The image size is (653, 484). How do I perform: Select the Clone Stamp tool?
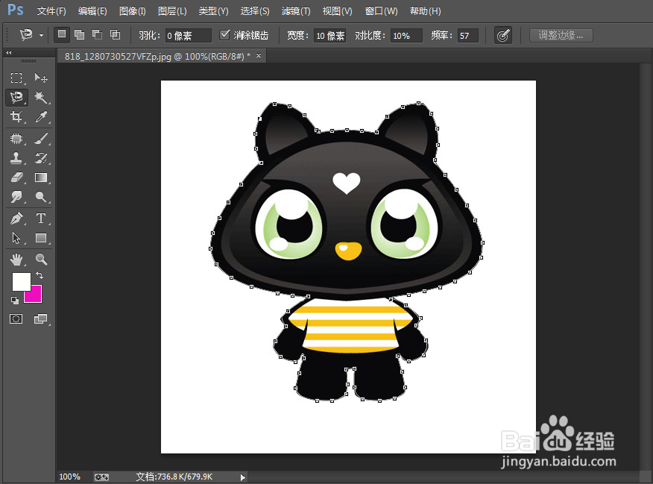pos(16,158)
